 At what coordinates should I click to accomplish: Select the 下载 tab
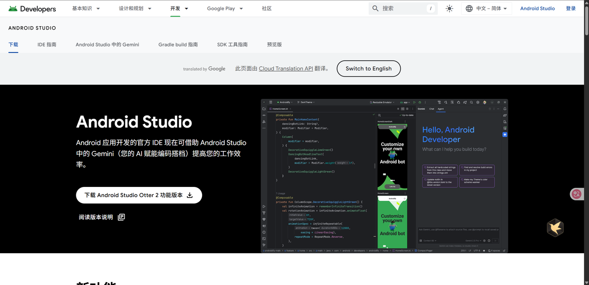13,45
